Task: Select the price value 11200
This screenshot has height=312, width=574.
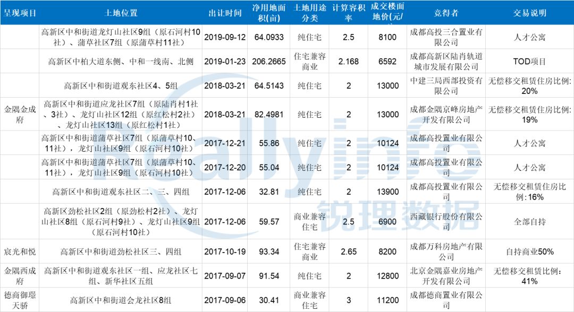Action: (x=387, y=300)
